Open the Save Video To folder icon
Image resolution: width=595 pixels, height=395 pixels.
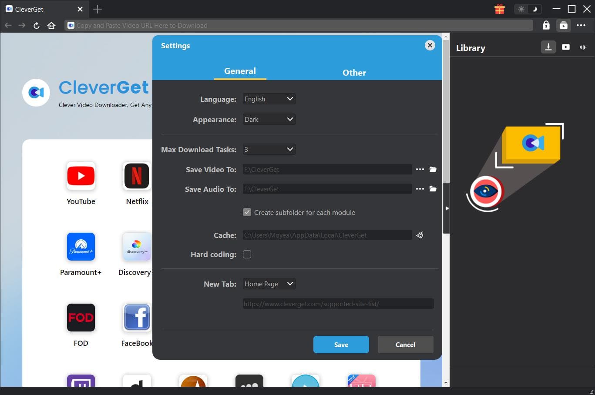[433, 169]
